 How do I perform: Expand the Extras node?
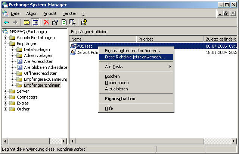click(5, 103)
